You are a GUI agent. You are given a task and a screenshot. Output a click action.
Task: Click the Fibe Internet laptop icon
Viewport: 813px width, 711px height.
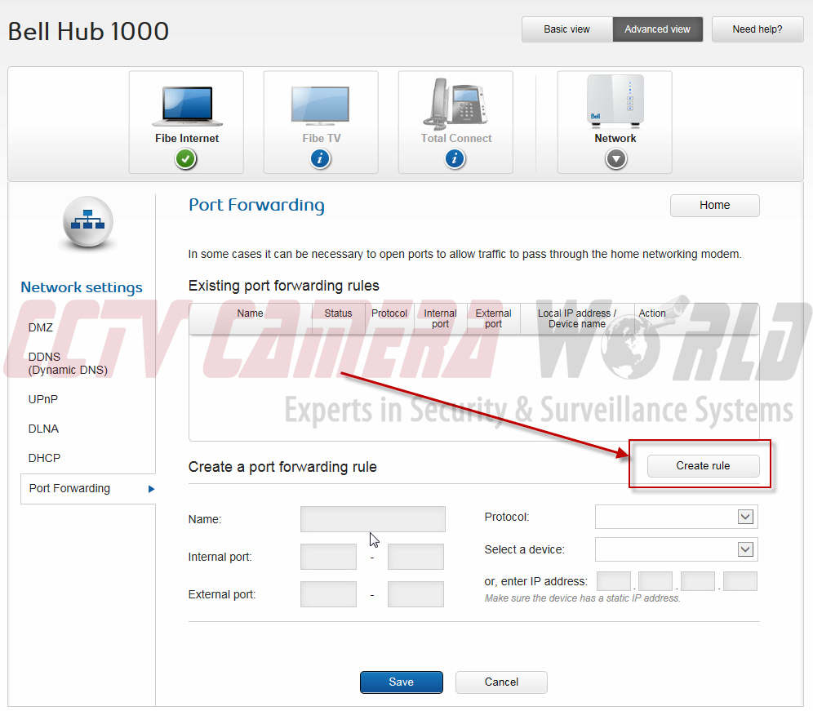187,106
